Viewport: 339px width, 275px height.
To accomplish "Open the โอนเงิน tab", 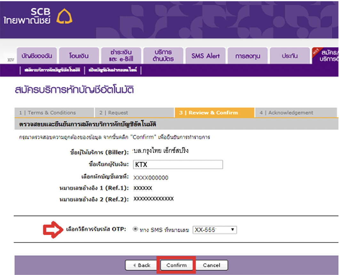I will pyautogui.click(x=79, y=55).
